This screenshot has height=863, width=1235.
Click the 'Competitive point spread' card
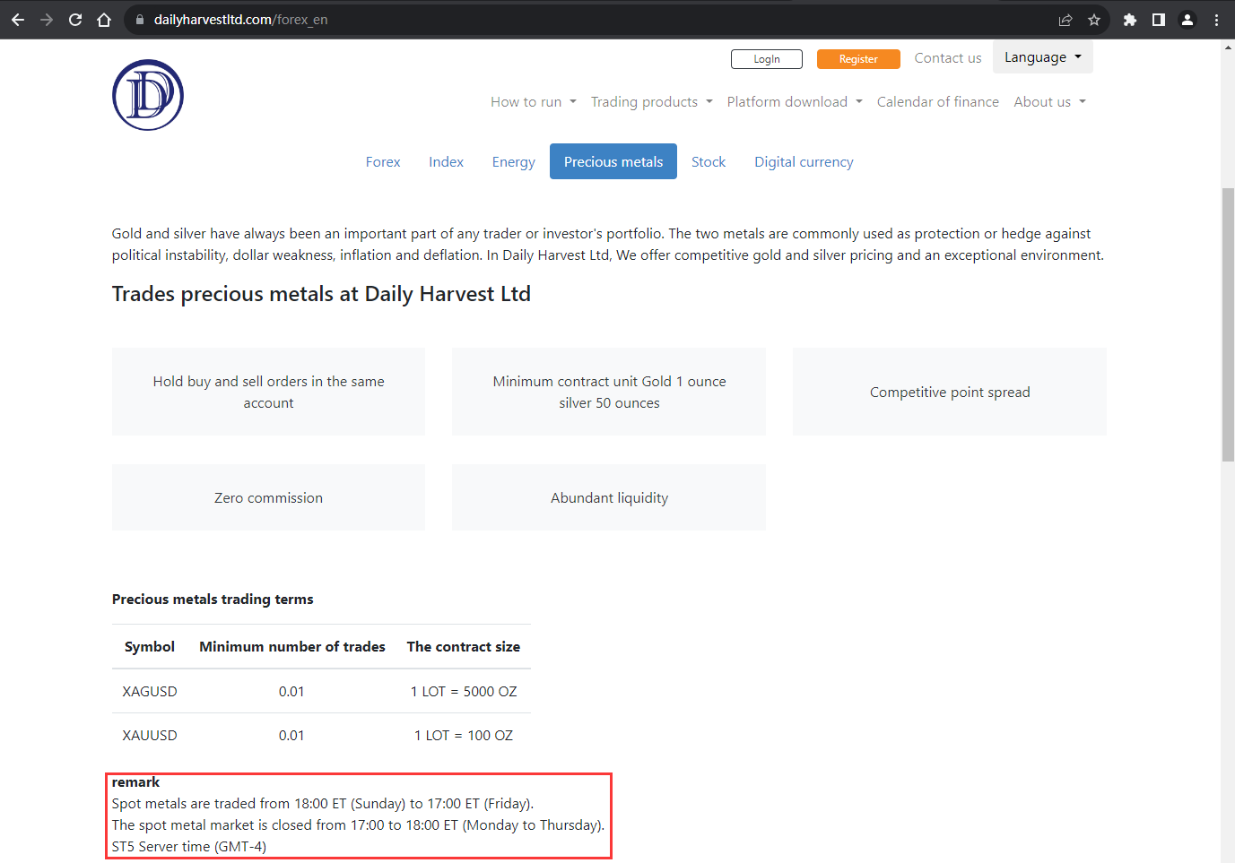[x=950, y=392]
